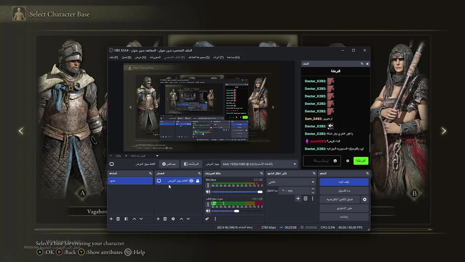Decrease transition duration with down stepper
465x262 pixels.
313,192
